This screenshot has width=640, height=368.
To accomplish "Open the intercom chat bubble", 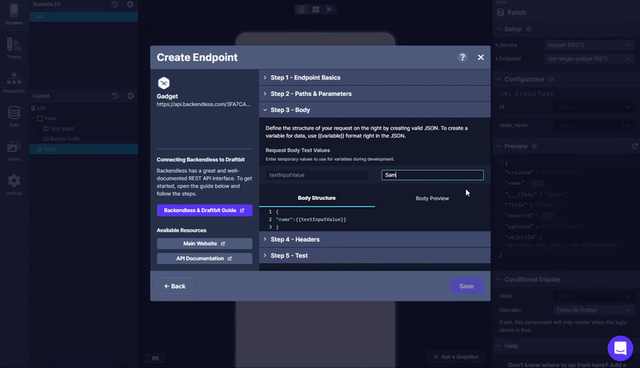I will (x=620, y=348).
